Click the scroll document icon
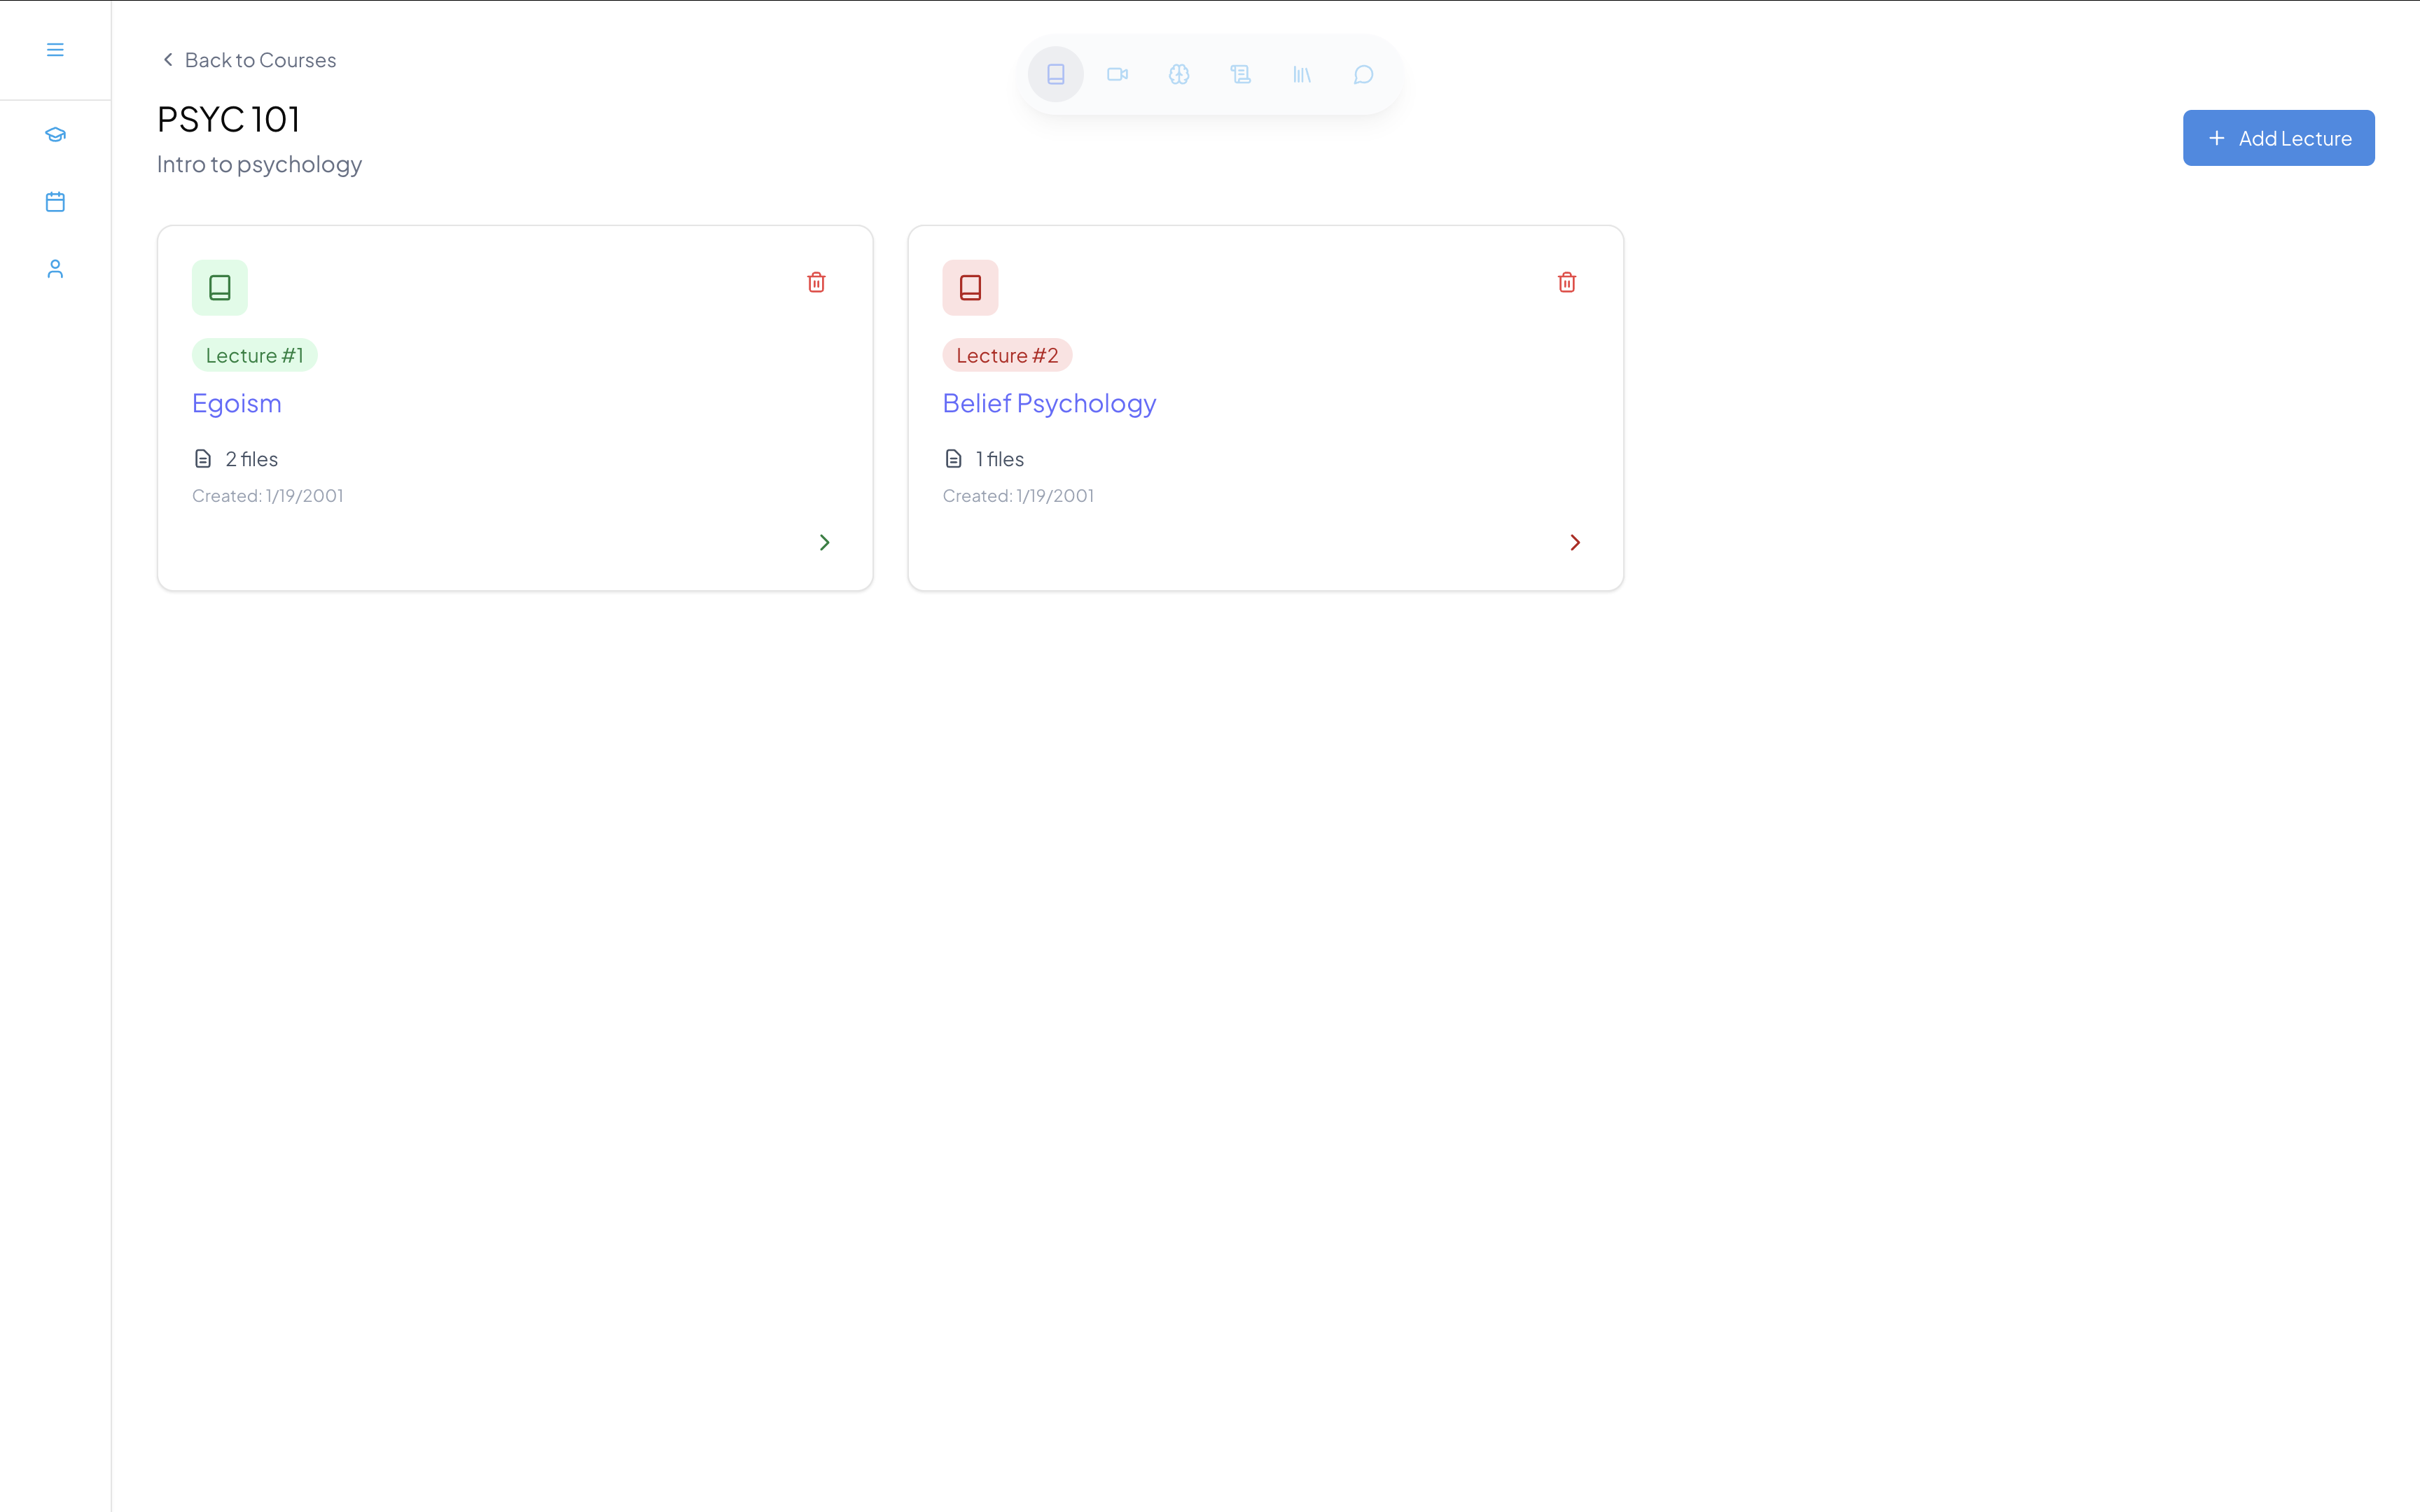The width and height of the screenshot is (2420, 1512). coord(1240,74)
